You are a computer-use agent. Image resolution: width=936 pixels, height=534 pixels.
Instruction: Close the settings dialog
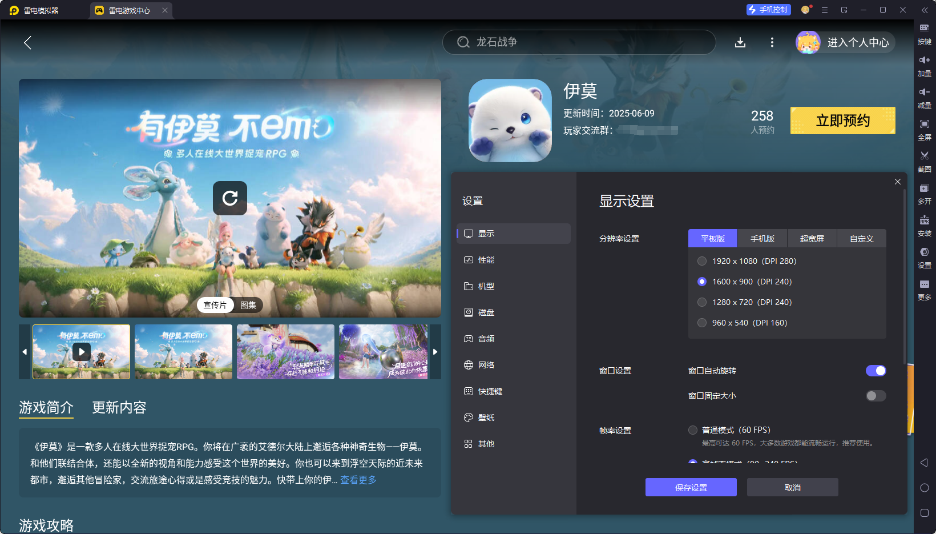(898, 182)
